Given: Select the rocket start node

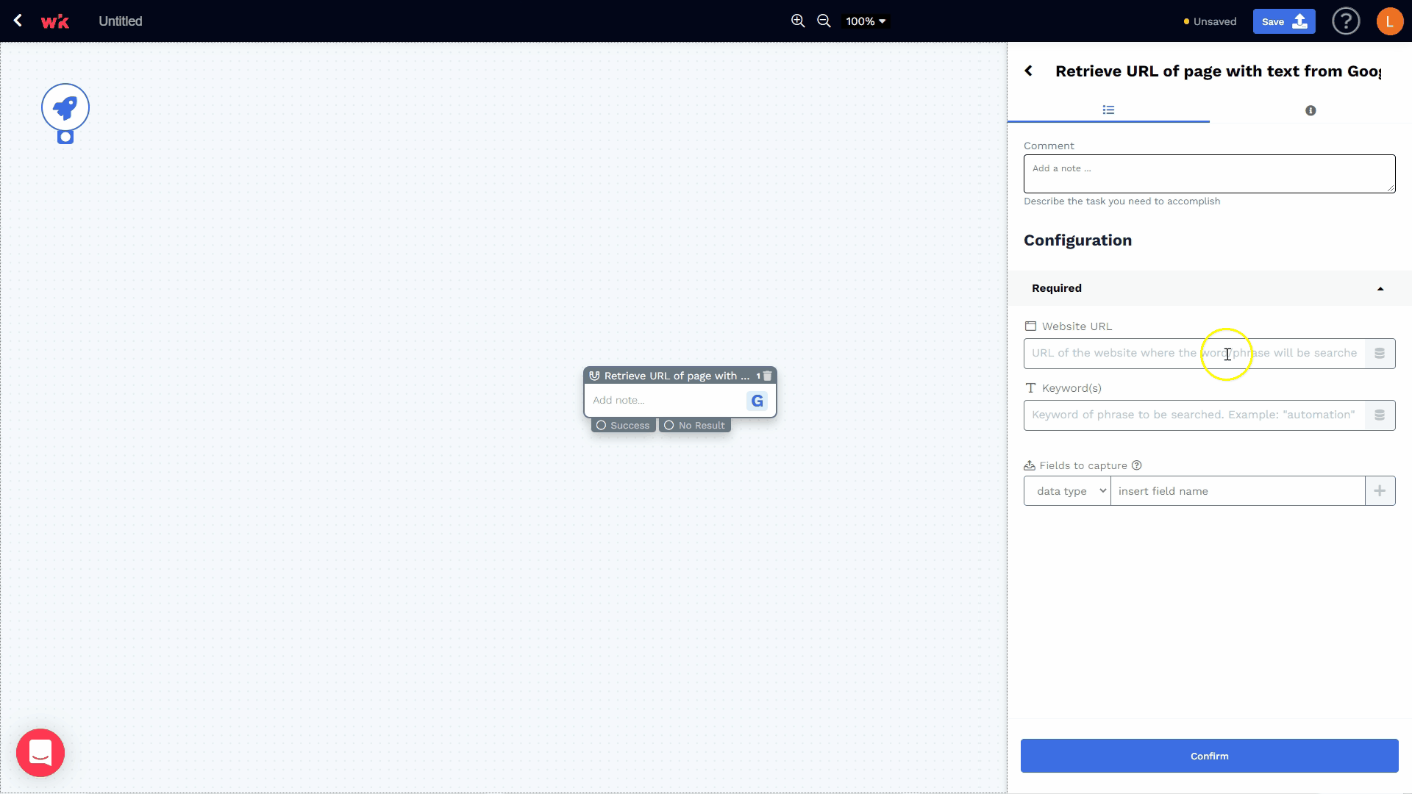Looking at the screenshot, I should (65, 107).
